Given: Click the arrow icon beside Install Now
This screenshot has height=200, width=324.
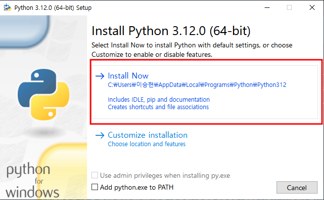Looking at the screenshot, I should click(x=100, y=76).
